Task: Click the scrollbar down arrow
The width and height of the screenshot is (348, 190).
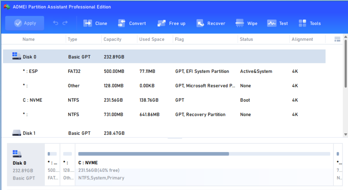Action: click(345, 134)
